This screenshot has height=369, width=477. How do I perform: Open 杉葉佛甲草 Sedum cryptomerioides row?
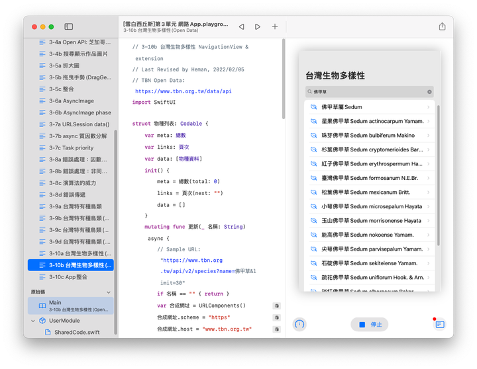coord(370,149)
